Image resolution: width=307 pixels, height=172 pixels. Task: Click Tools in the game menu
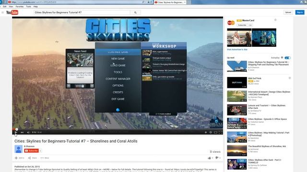click(x=118, y=72)
